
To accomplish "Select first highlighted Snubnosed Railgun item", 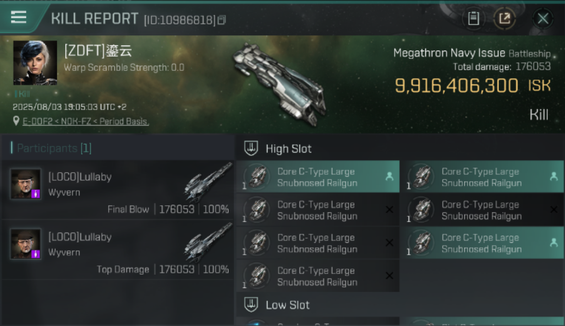I will coord(318,177).
